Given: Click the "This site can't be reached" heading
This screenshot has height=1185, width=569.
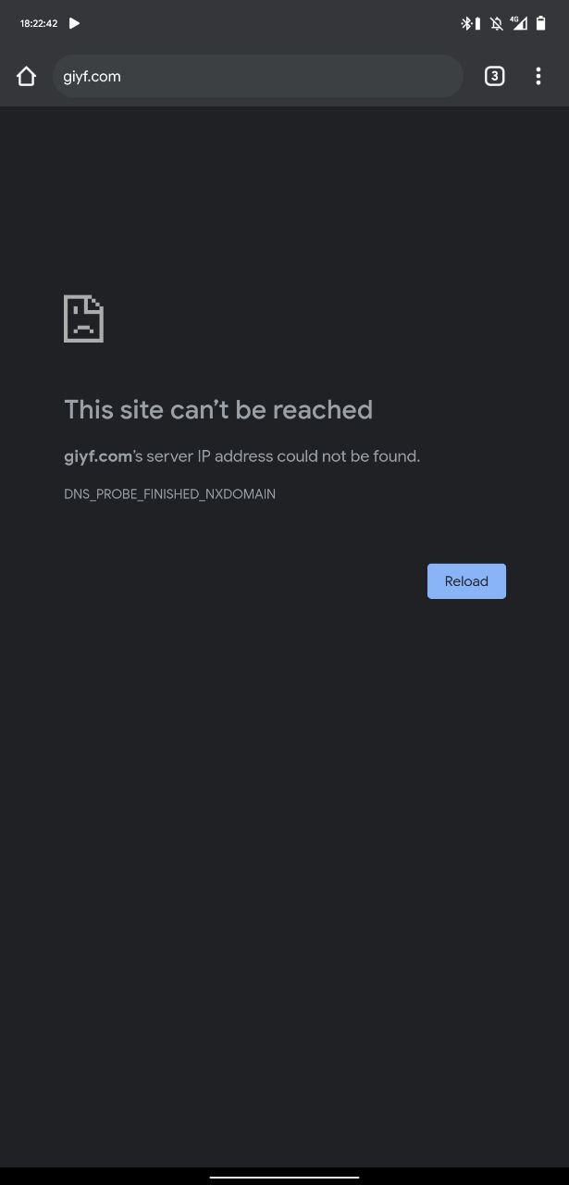Looking at the screenshot, I should 218,409.
